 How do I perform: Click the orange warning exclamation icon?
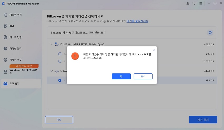pyautogui.click(x=75, y=56)
